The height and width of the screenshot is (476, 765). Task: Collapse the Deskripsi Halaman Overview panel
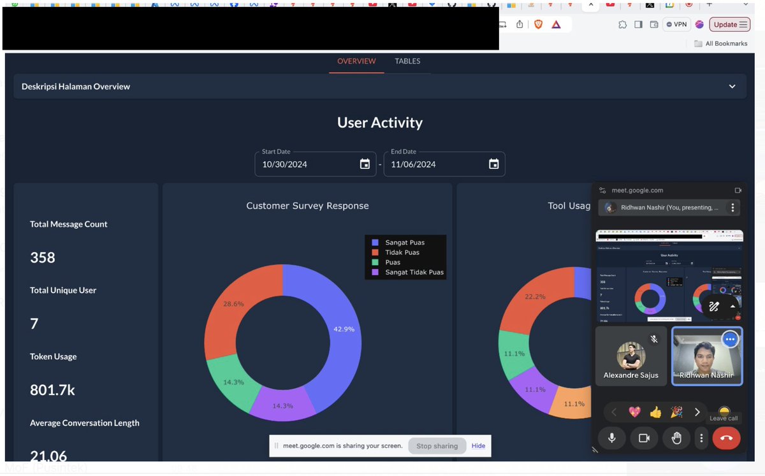tap(733, 85)
